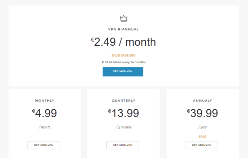This screenshot has height=158, width=248.
Task: Click the €13.99 quarterly price
Action: coord(124,113)
